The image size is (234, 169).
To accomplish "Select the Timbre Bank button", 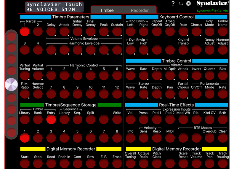I will point(38,119).
